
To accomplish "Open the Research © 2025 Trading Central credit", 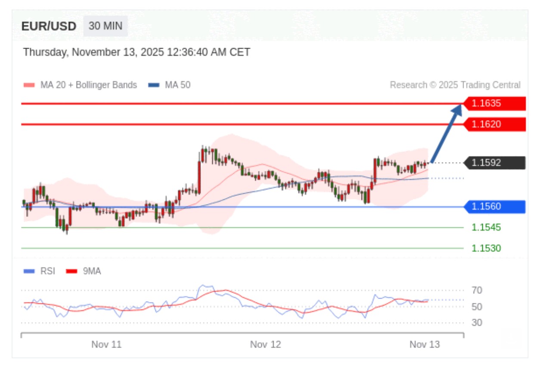I will point(455,85).
